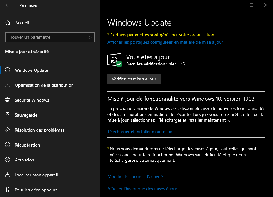Click the Mise à jour et sécurité heading

click(27, 52)
